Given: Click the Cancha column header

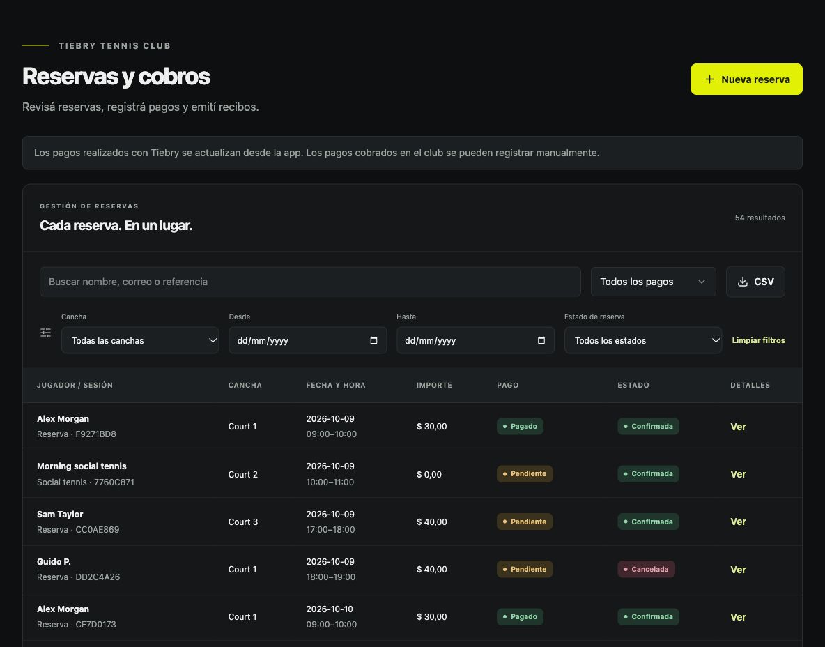Looking at the screenshot, I should coord(245,385).
